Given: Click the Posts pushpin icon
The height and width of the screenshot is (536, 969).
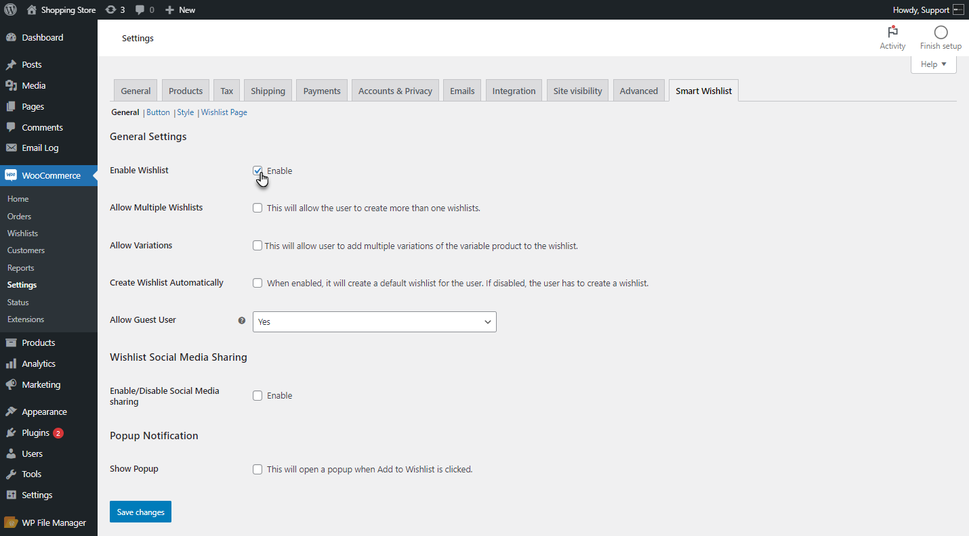Looking at the screenshot, I should 11,65.
